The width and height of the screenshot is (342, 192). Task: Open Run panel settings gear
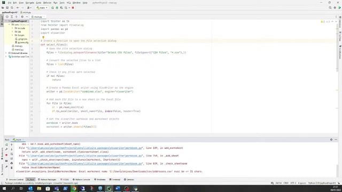pyautogui.click(x=331, y=140)
